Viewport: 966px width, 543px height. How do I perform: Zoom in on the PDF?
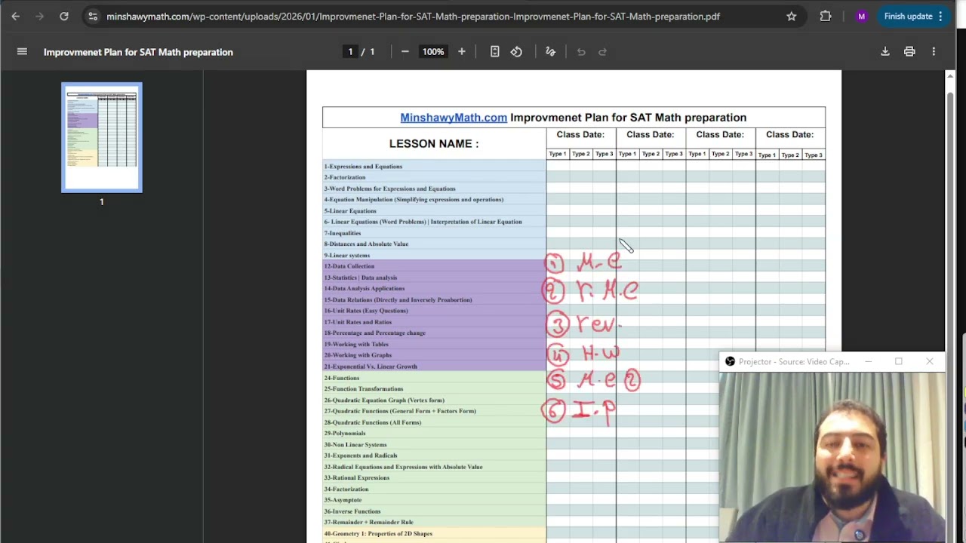[462, 52]
